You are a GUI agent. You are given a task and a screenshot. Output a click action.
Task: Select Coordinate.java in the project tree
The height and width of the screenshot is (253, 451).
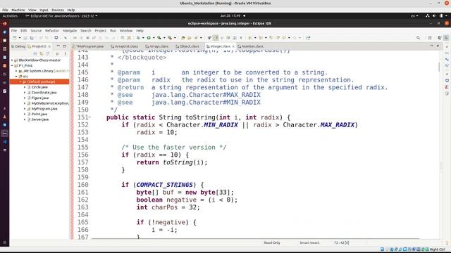coord(44,92)
